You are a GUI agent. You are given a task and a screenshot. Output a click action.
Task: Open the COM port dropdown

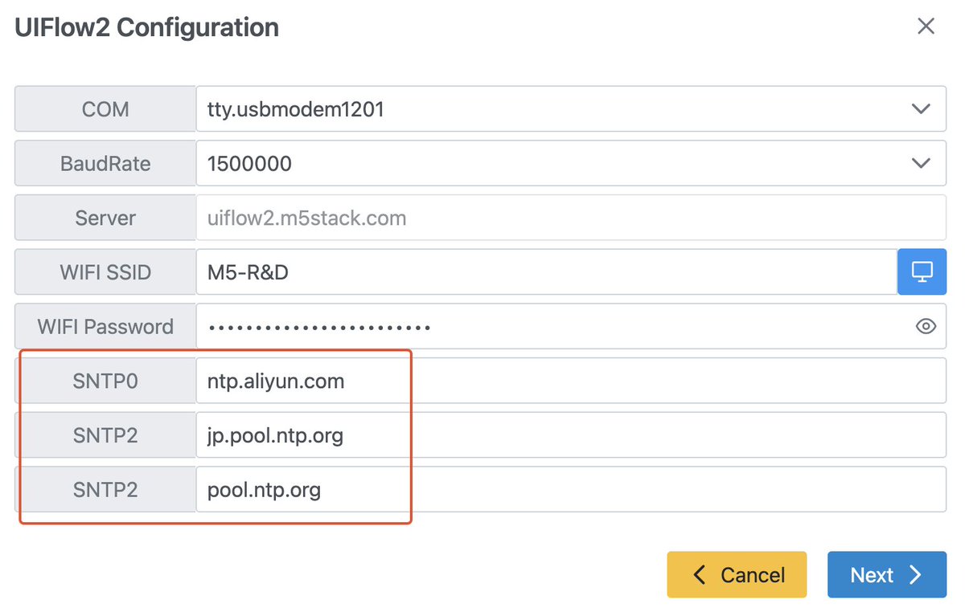pos(921,108)
